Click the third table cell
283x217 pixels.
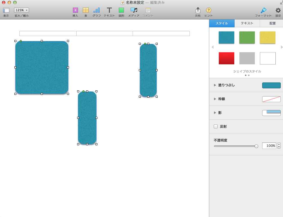pos(161,33)
